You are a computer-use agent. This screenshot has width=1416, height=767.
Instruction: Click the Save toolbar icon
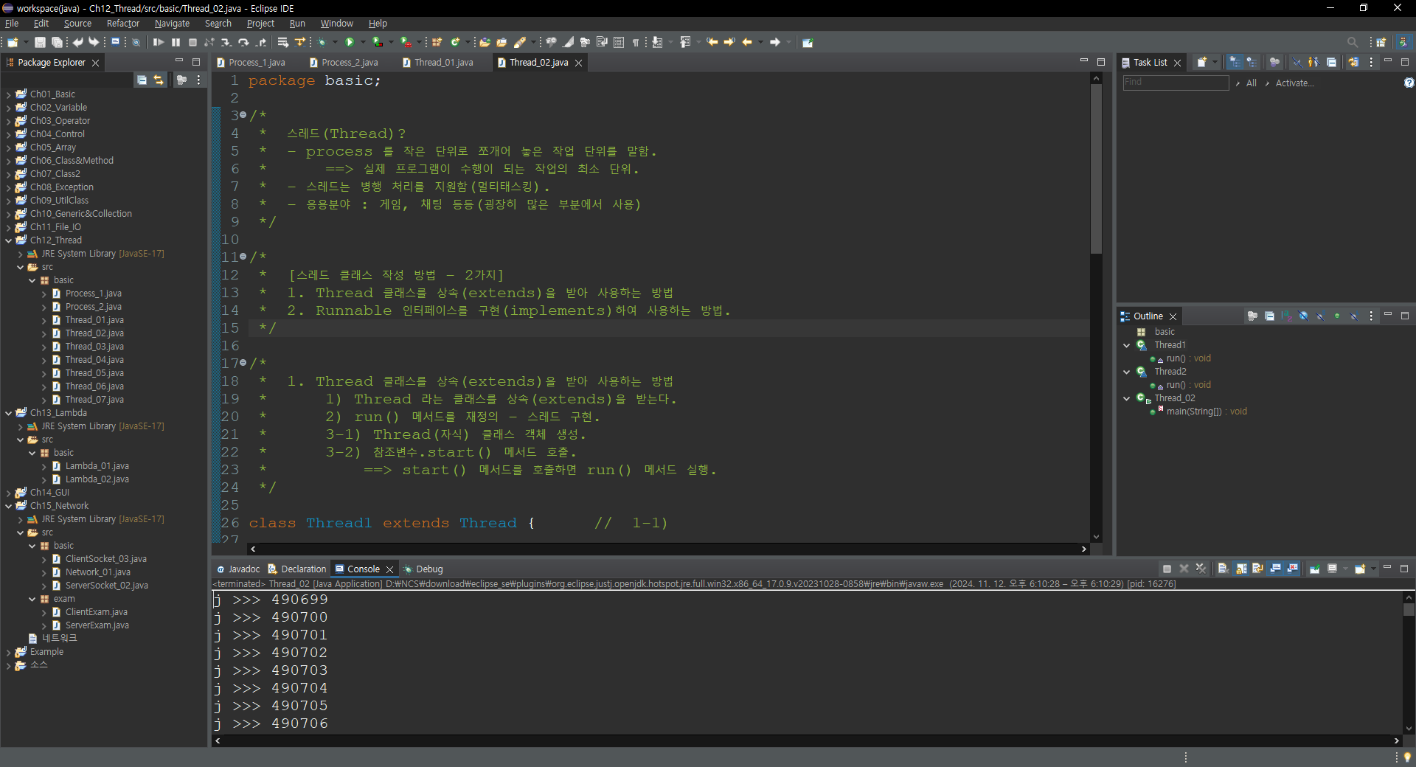coord(41,43)
